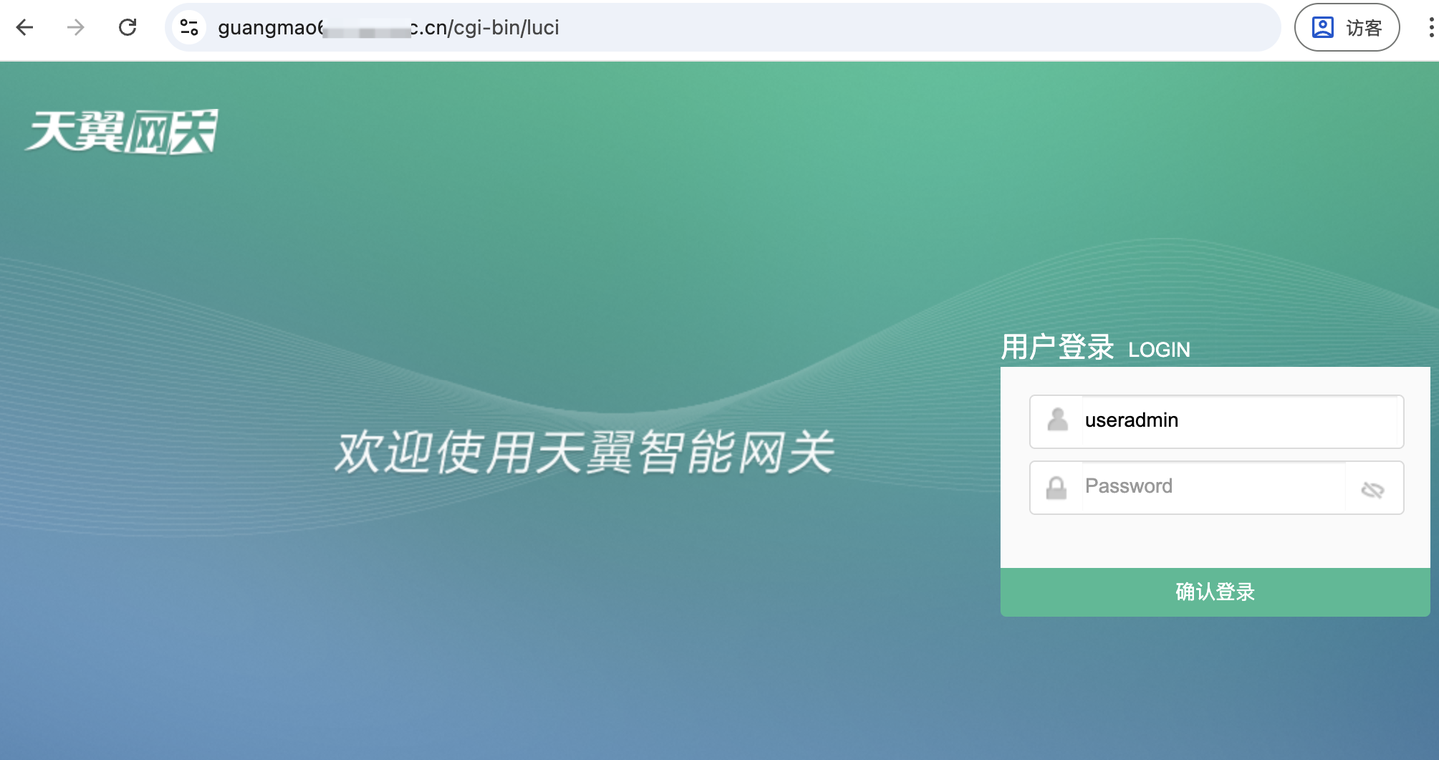Click the browser forward arrow
Screen dimensions: 1439x760
click(x=76, y=27)
